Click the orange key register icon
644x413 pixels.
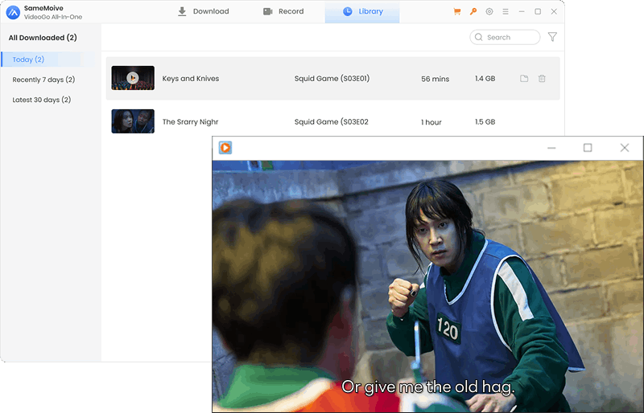click(473, 11)
